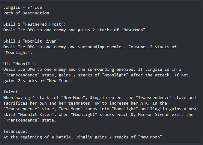Click the "Path of Destruction" text line
203x145 pixels.
(x=26, y=13)
